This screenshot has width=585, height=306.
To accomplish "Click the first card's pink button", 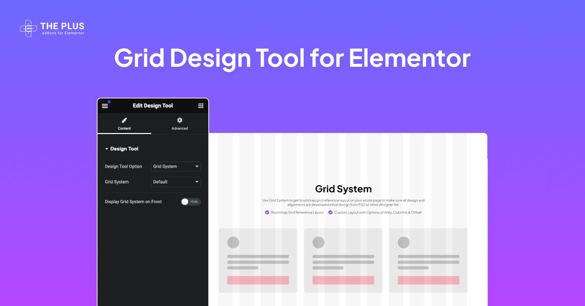I will pyautogui.click(x=258, y=280).
